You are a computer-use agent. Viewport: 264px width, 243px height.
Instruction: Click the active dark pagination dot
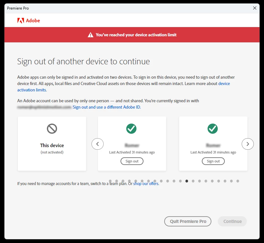coord(187,181)
